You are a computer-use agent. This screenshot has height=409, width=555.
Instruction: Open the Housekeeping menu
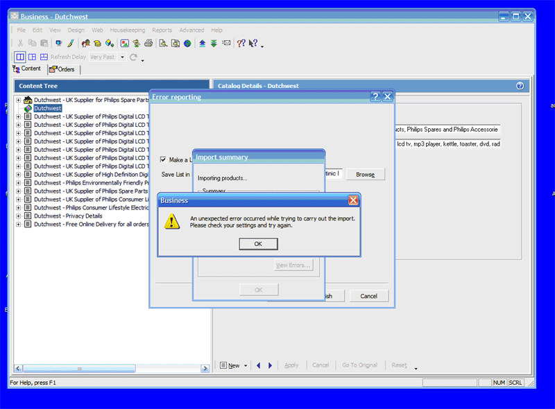pyautogui.click(x=127, y=30)
